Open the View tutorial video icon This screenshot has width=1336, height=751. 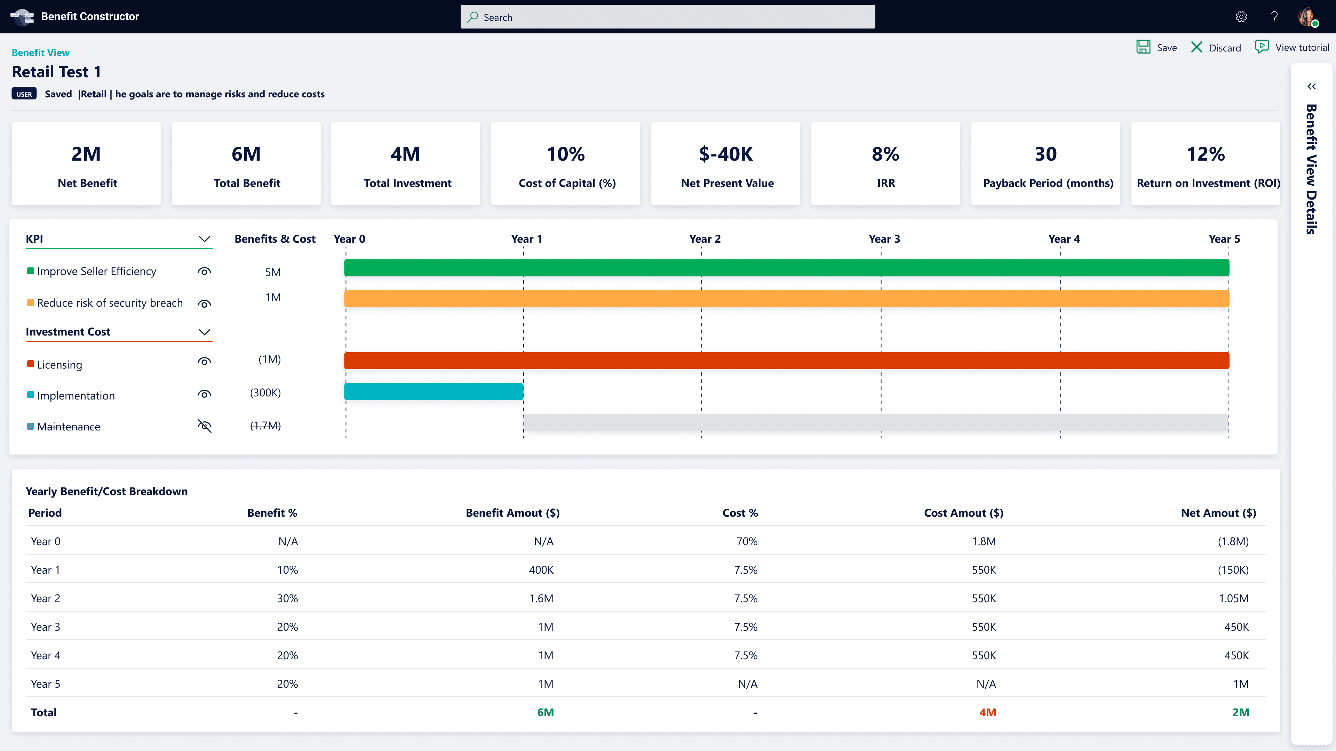click(x=1261, y=47)
